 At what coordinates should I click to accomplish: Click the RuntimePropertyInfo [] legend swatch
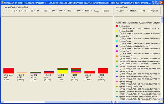pos(117,76)
